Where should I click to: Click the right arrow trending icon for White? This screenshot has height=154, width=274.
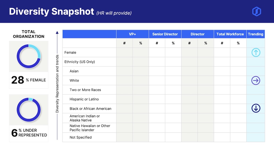click(256, 81)
